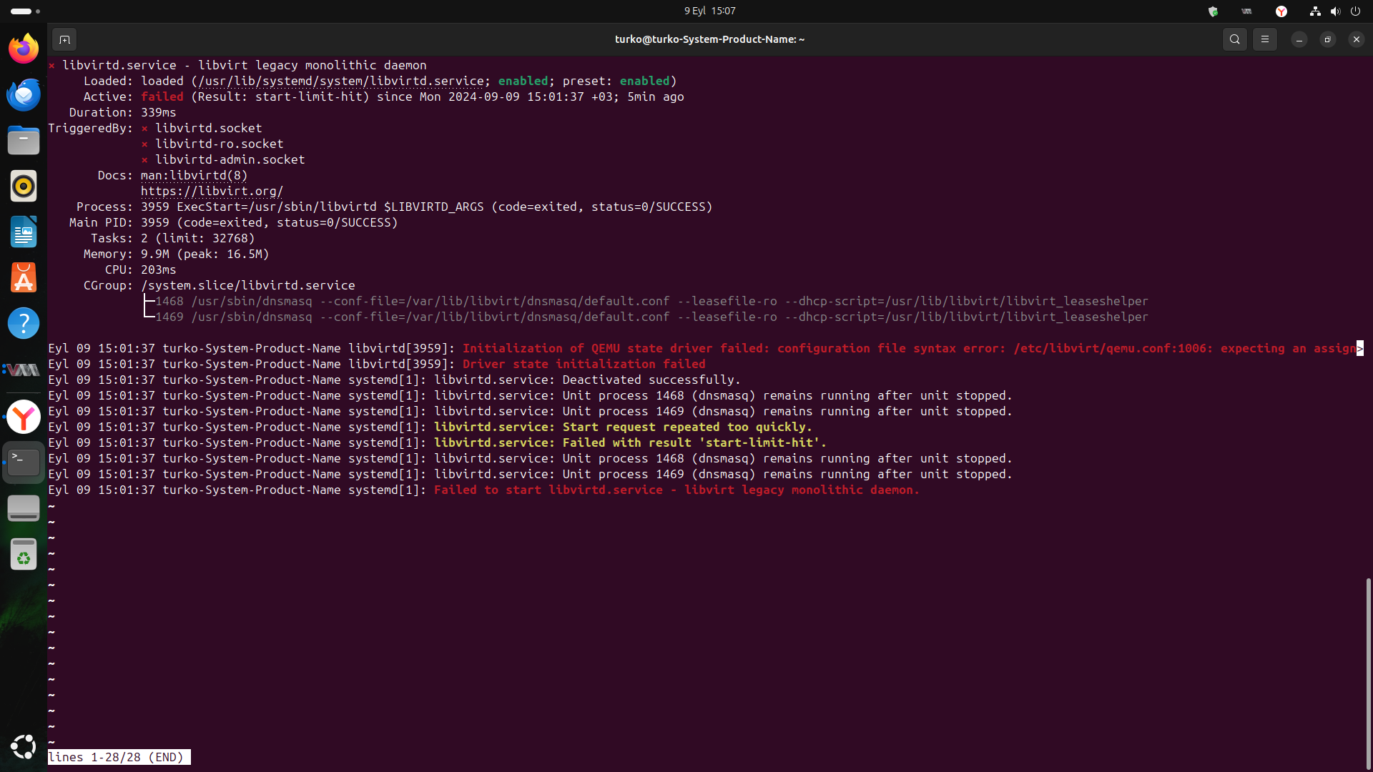Open the terminal hamburger menu
This screenshot has width=1373, height=772.
(1264, 39)
